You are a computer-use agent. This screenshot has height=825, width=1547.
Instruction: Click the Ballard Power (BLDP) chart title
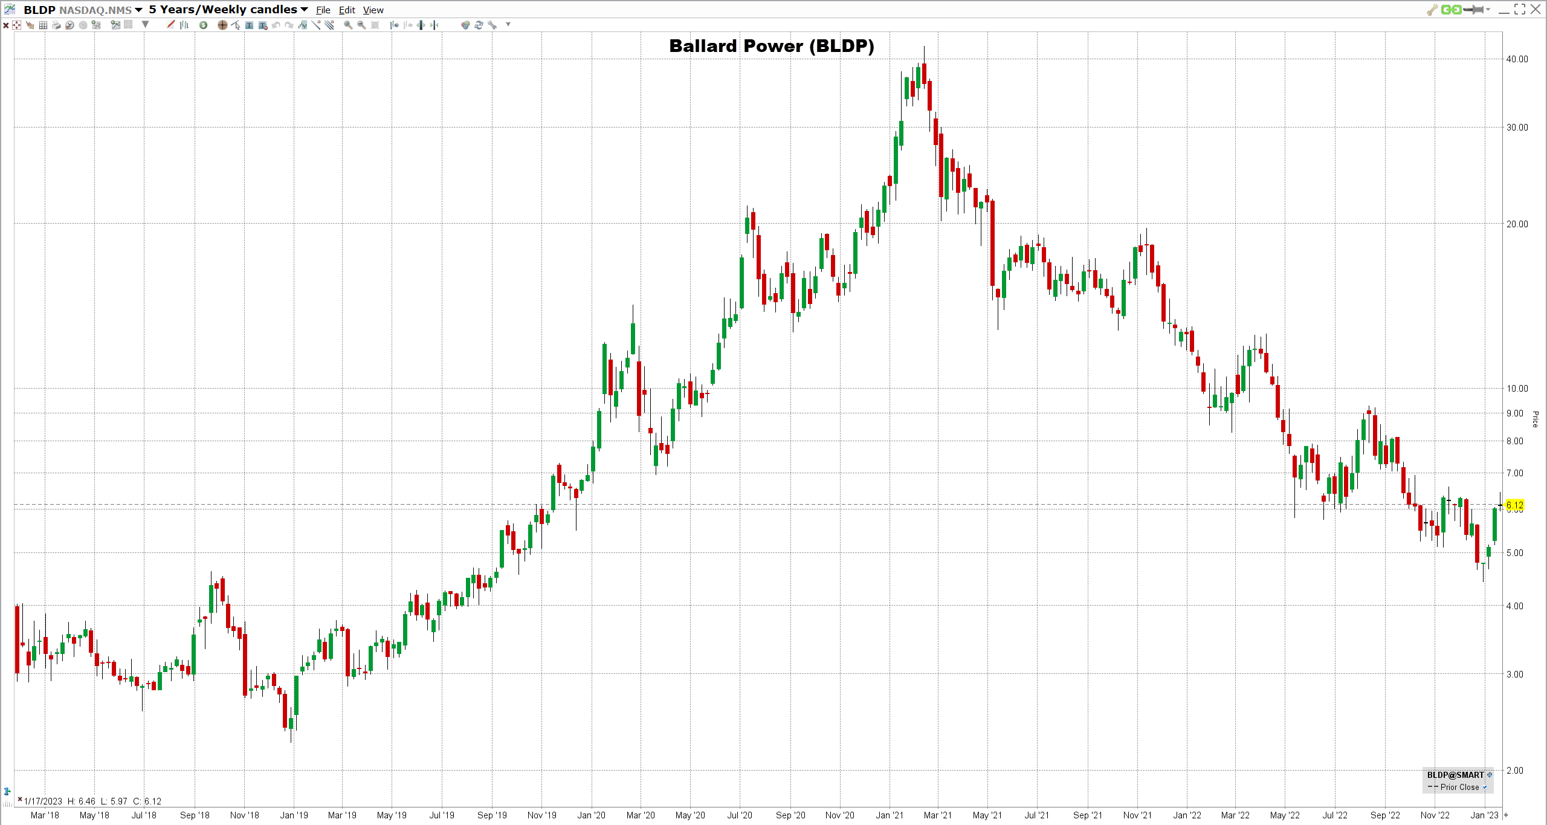772,47
